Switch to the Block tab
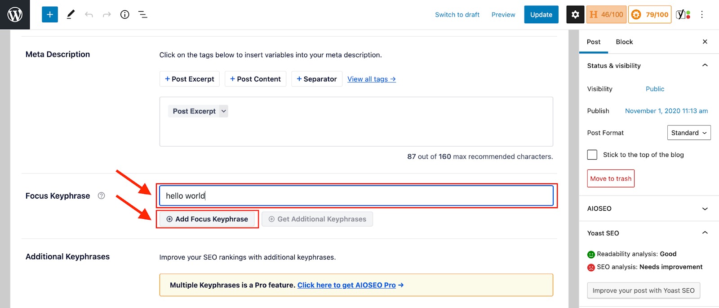 tap(624, 42)
